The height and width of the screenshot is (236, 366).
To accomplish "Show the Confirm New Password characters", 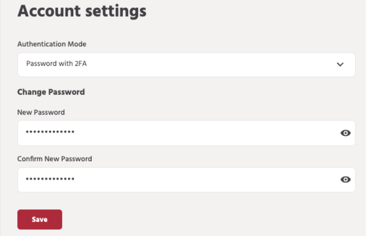I will coord(345,180).
